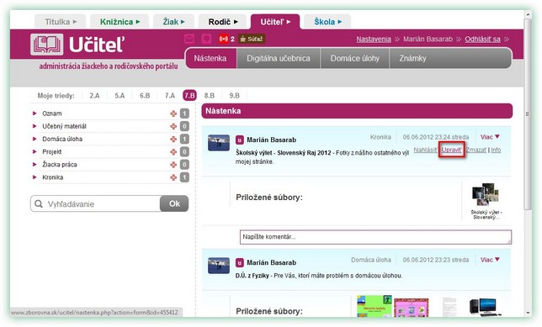Image resolution: width=542 pixels, height=327 pixels.
Task: Click the Odhlásiť sa link
Action: (482, 39)
